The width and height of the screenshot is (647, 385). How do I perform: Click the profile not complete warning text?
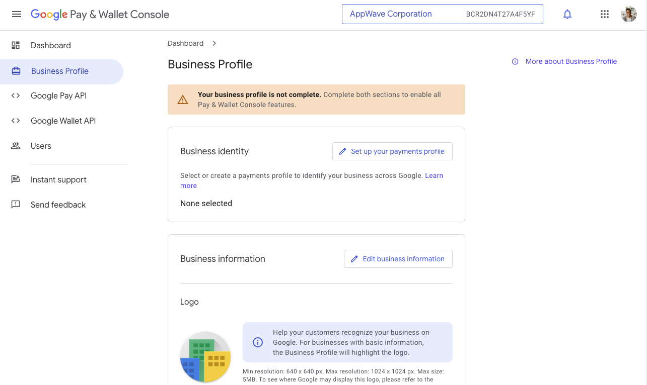319,100
